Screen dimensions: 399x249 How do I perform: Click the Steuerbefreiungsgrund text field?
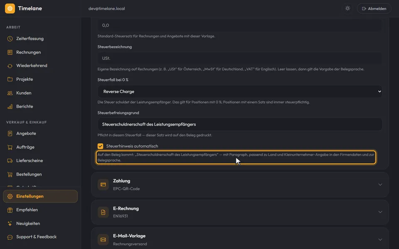(x=240, y=124)
